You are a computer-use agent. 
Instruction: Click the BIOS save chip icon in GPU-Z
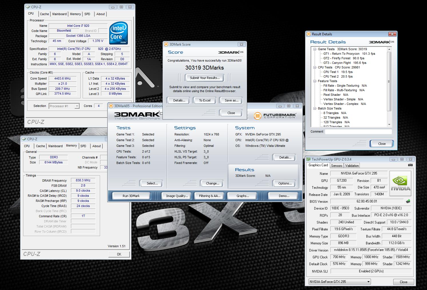[x=408, y=201]
